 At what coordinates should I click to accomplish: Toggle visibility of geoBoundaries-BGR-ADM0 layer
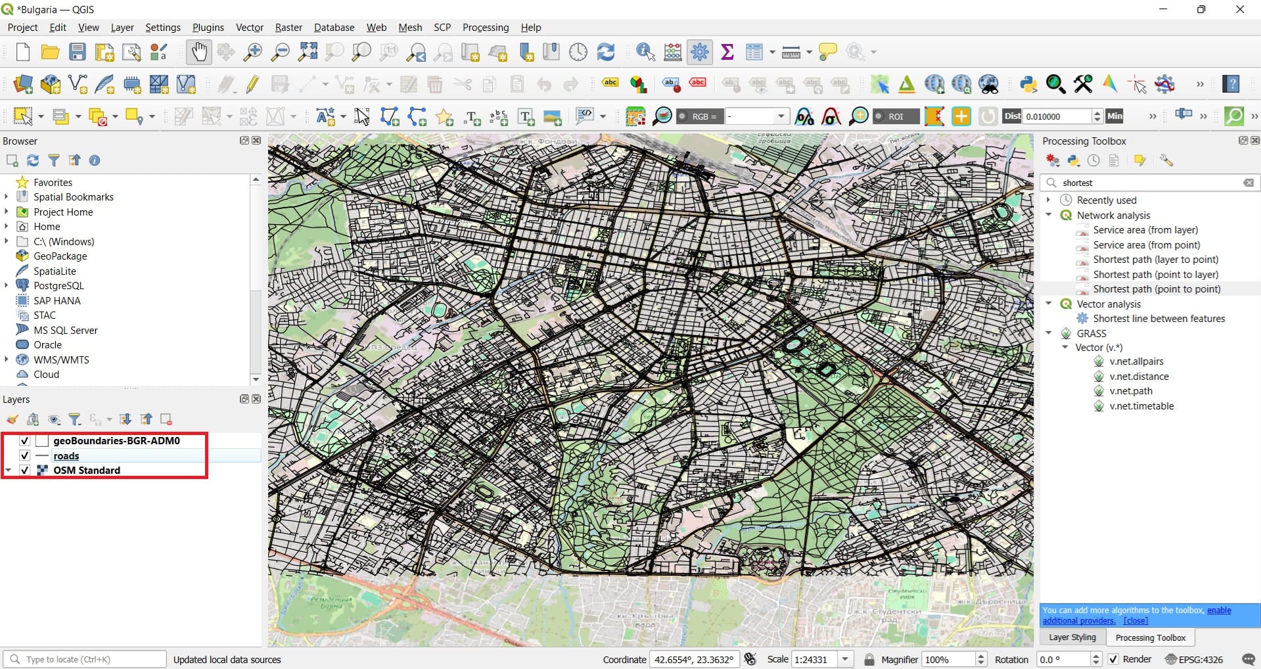[25, 441]
